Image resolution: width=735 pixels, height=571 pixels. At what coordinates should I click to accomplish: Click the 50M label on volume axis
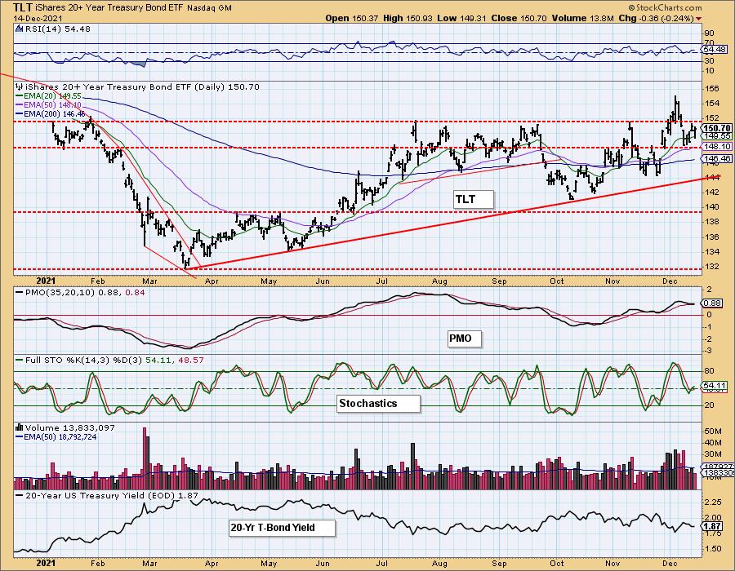coord(712,431)
